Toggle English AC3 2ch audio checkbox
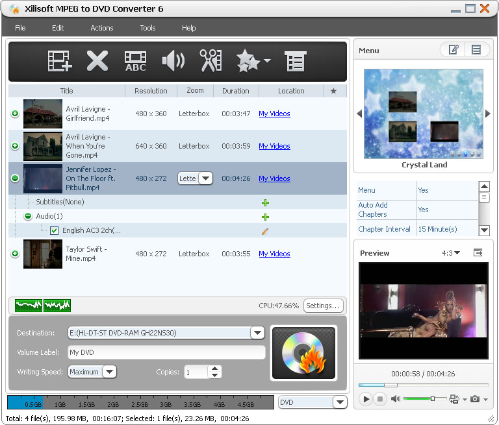 (x=54, y=230)
